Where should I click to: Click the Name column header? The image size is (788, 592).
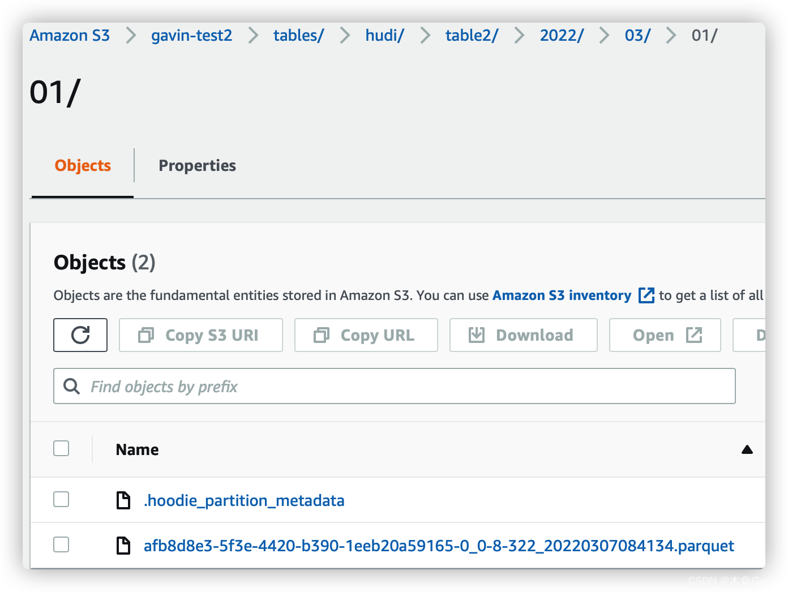[137, 449]
